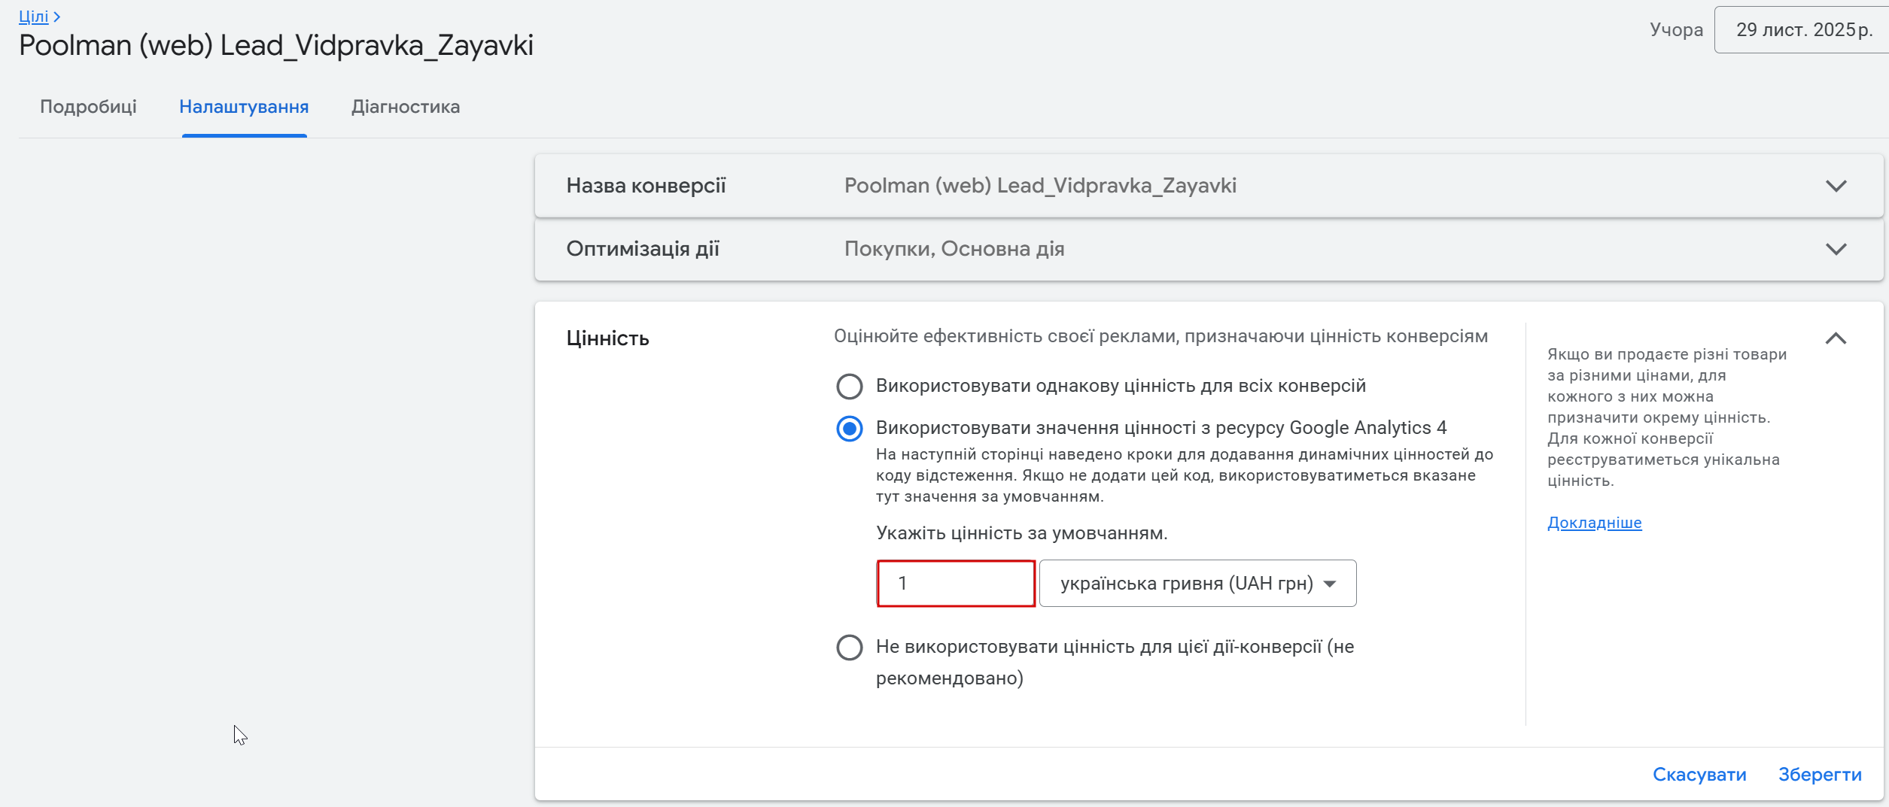The width and height of the screenshot is (1889, 807).
Task: Expand the Назва конверсії section chevron
Action: coord(1836,187)
